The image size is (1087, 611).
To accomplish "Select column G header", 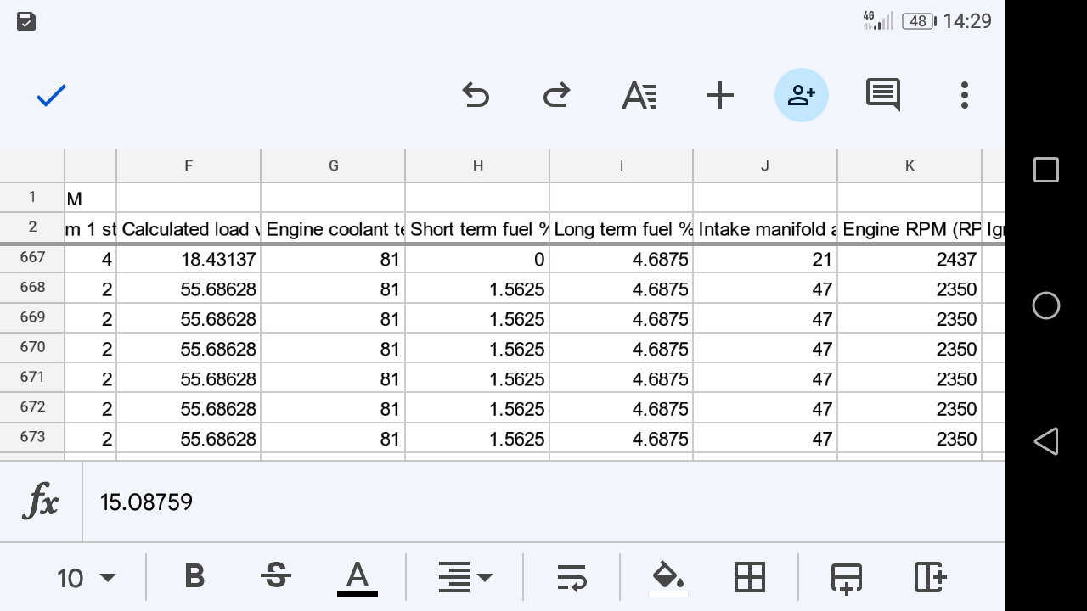I will coord(333,165).
